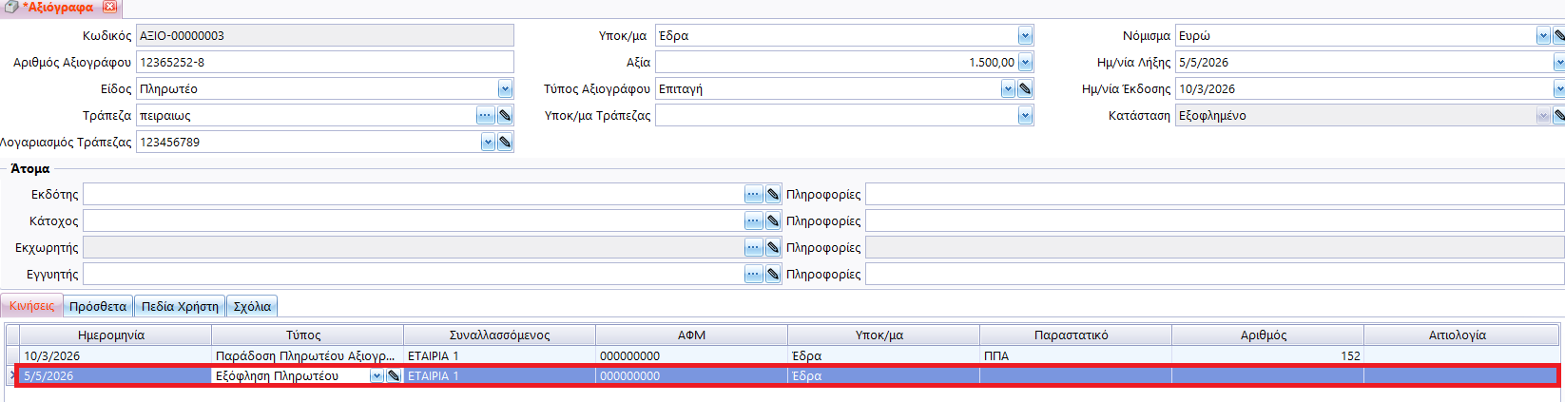Expand the Είδος dropdown showing Πληρωτέο
This screenshot has height=402, width=1565.
point(505,89)
